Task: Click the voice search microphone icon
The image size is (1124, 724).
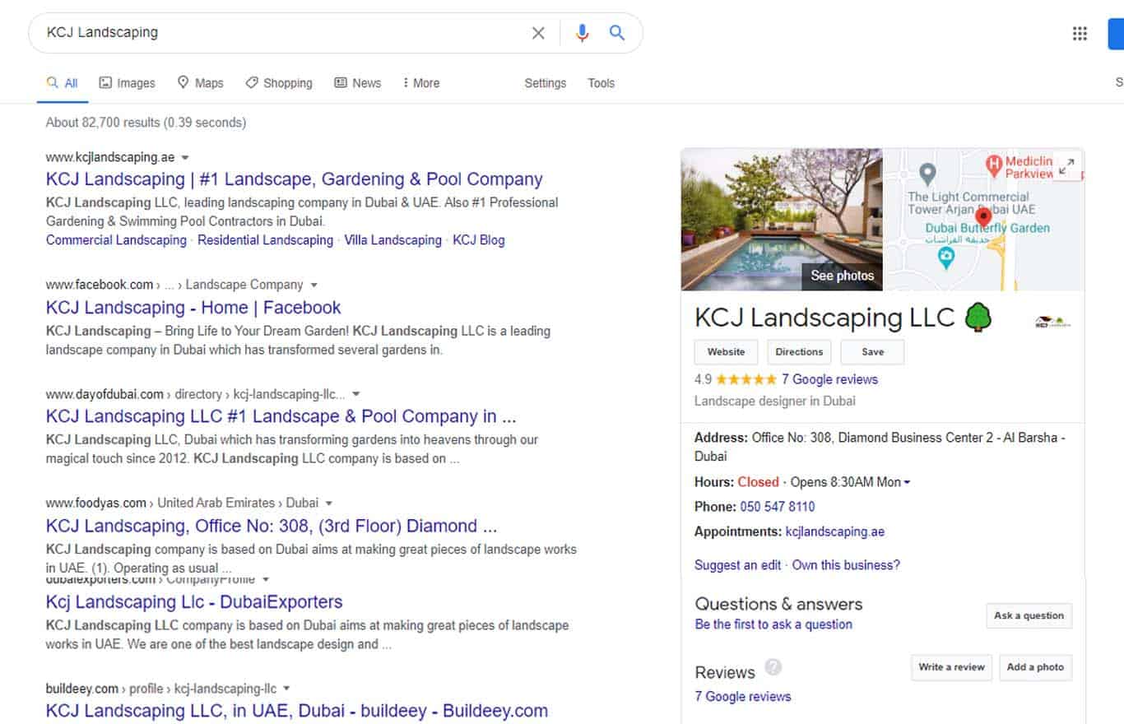Action: [583, 33]
